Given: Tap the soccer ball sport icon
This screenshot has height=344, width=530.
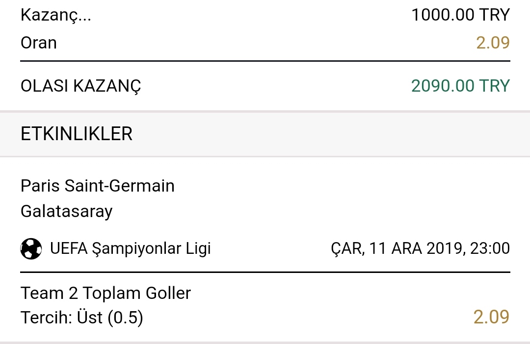Looking at the screenshot, I should (31, 249).
